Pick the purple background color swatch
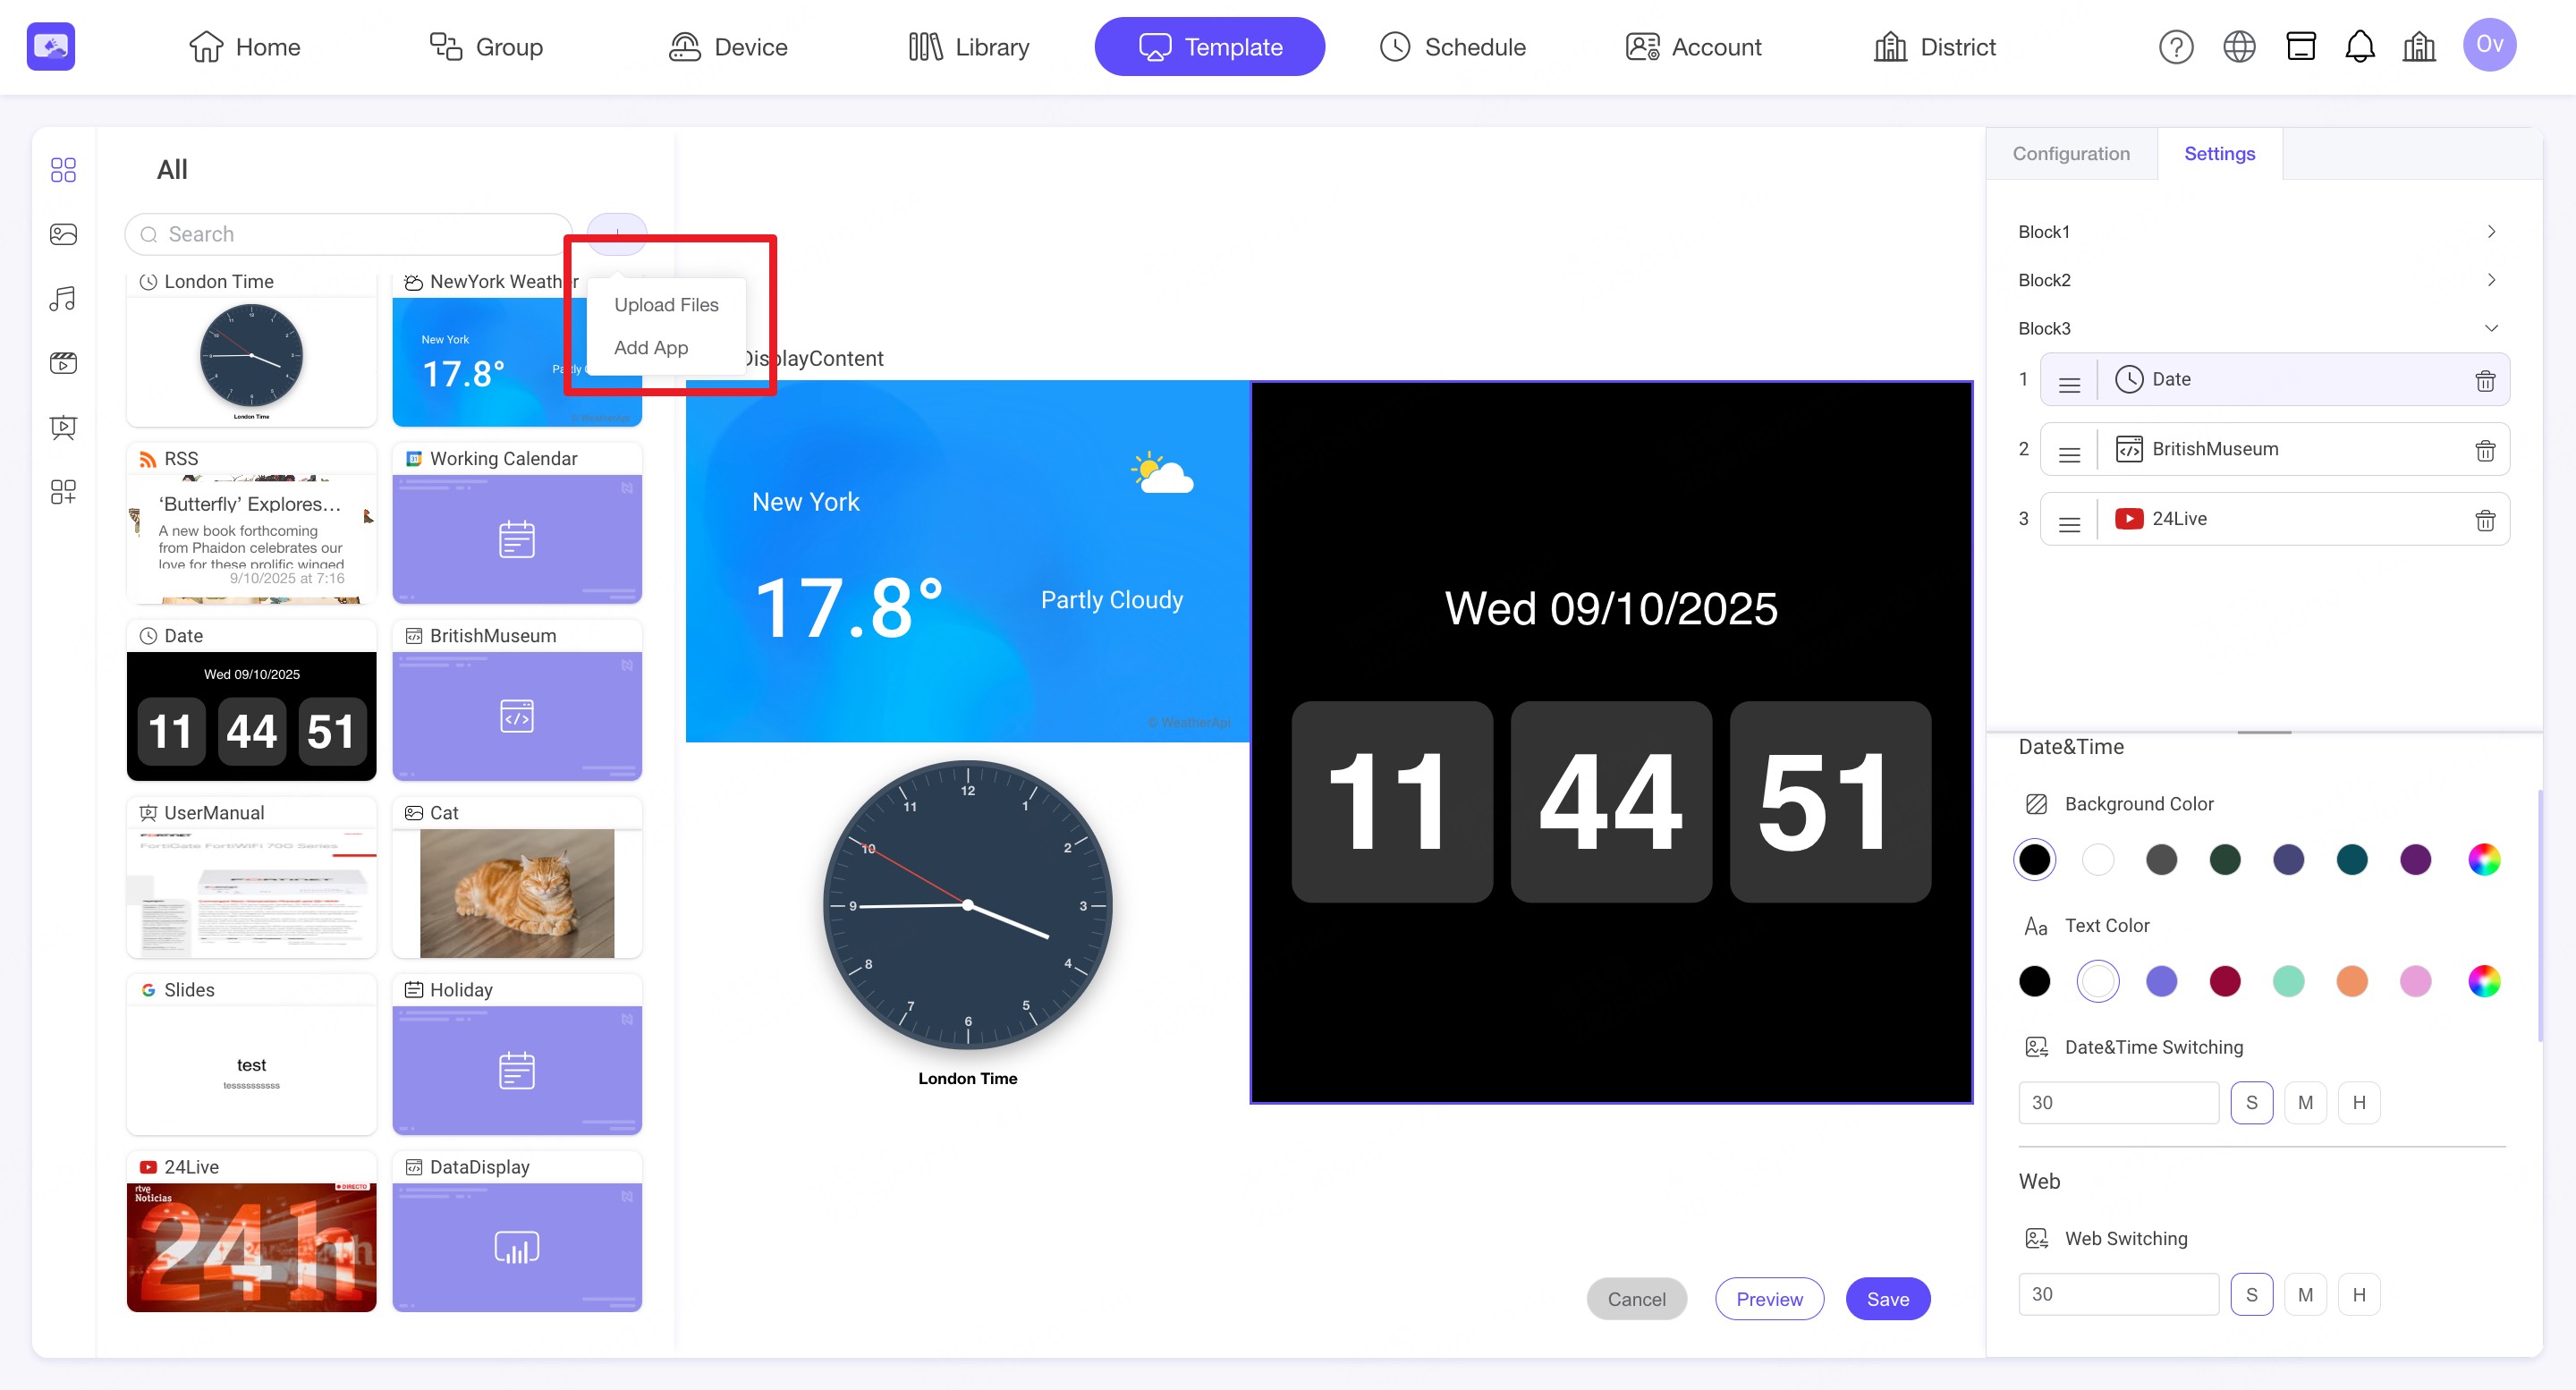 click(2414, 859)
